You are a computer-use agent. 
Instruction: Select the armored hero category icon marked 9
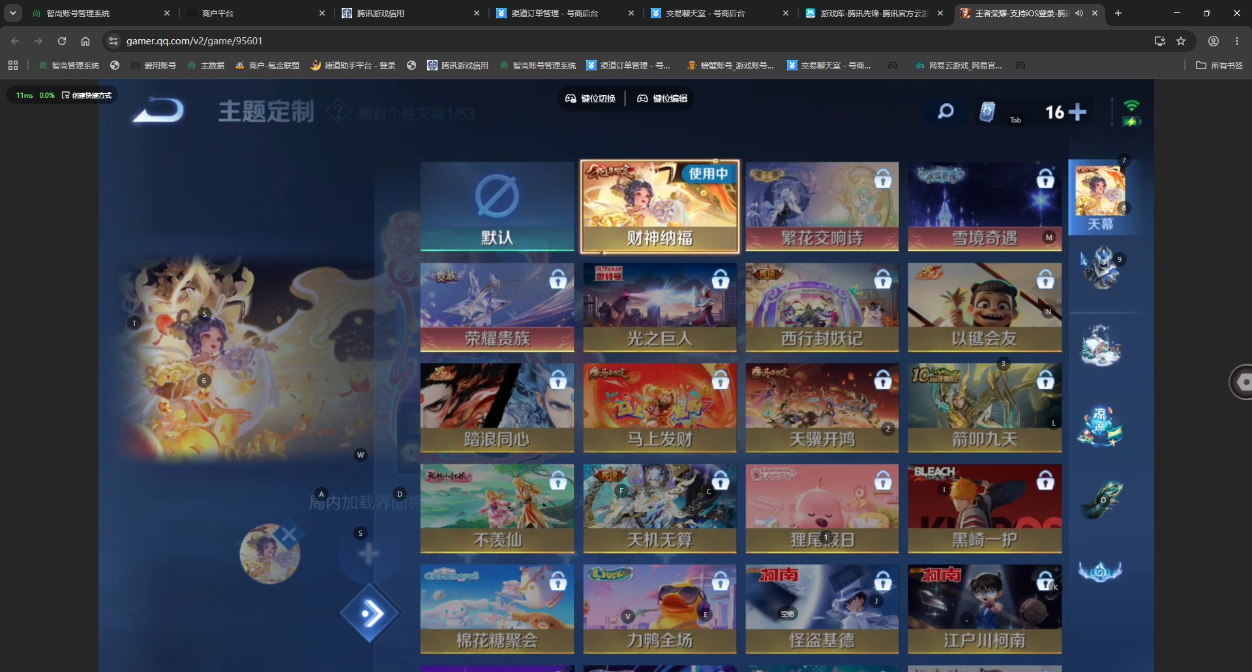[x=1101, y=267]
